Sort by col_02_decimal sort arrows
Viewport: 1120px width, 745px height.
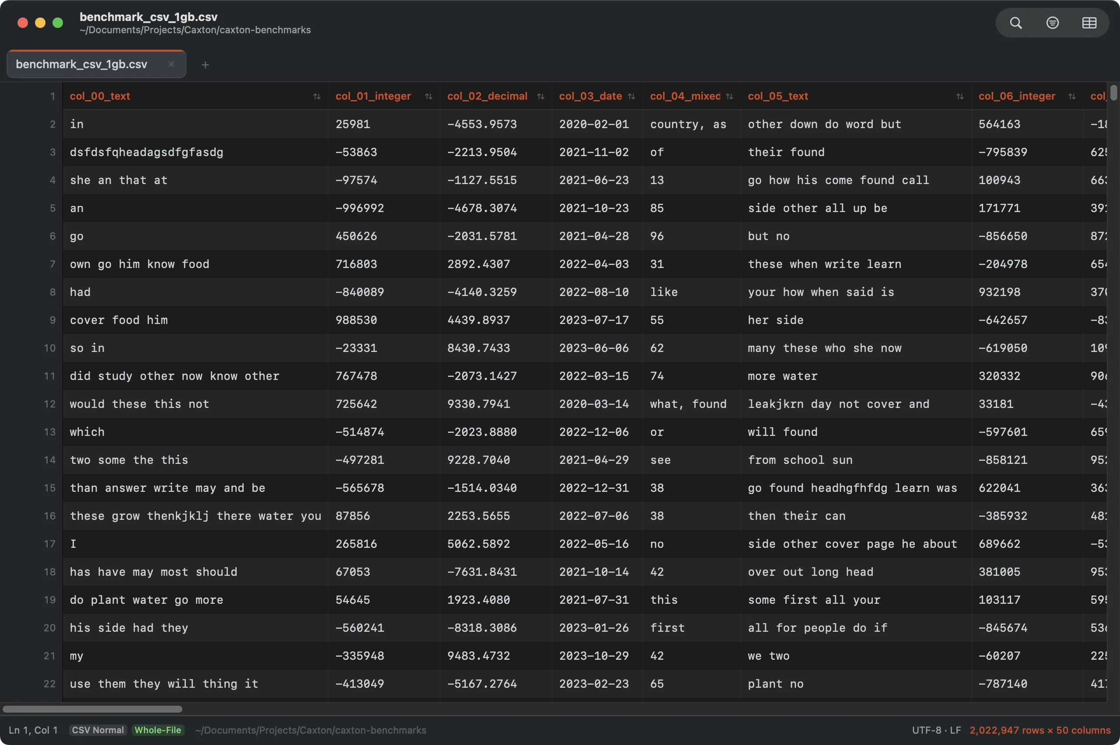click(540, 97)
